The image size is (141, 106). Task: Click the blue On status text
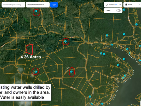click(116, 5)
